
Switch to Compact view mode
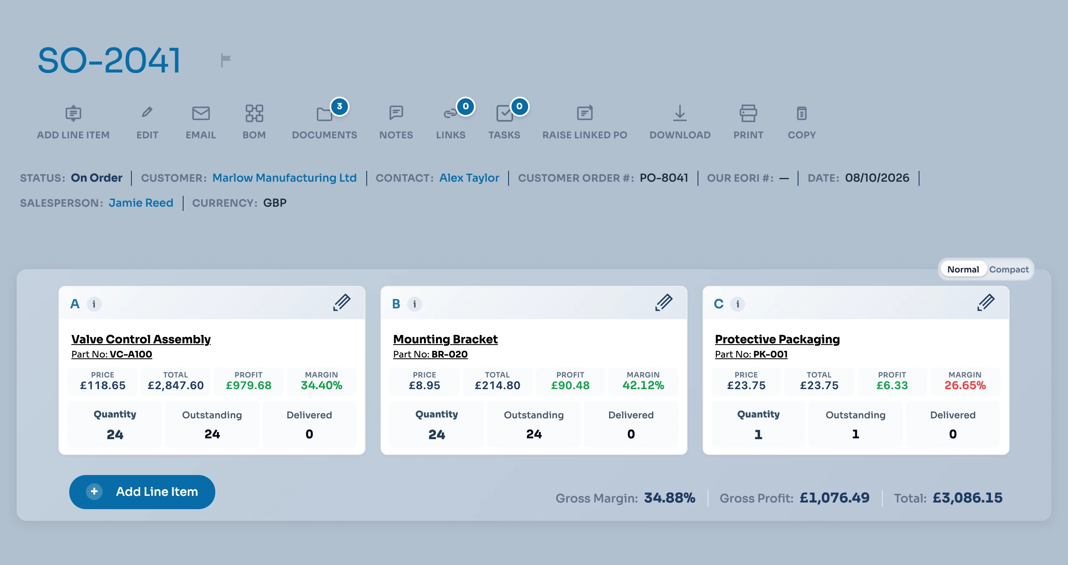pyautogui.click(x=1009, y=270)
